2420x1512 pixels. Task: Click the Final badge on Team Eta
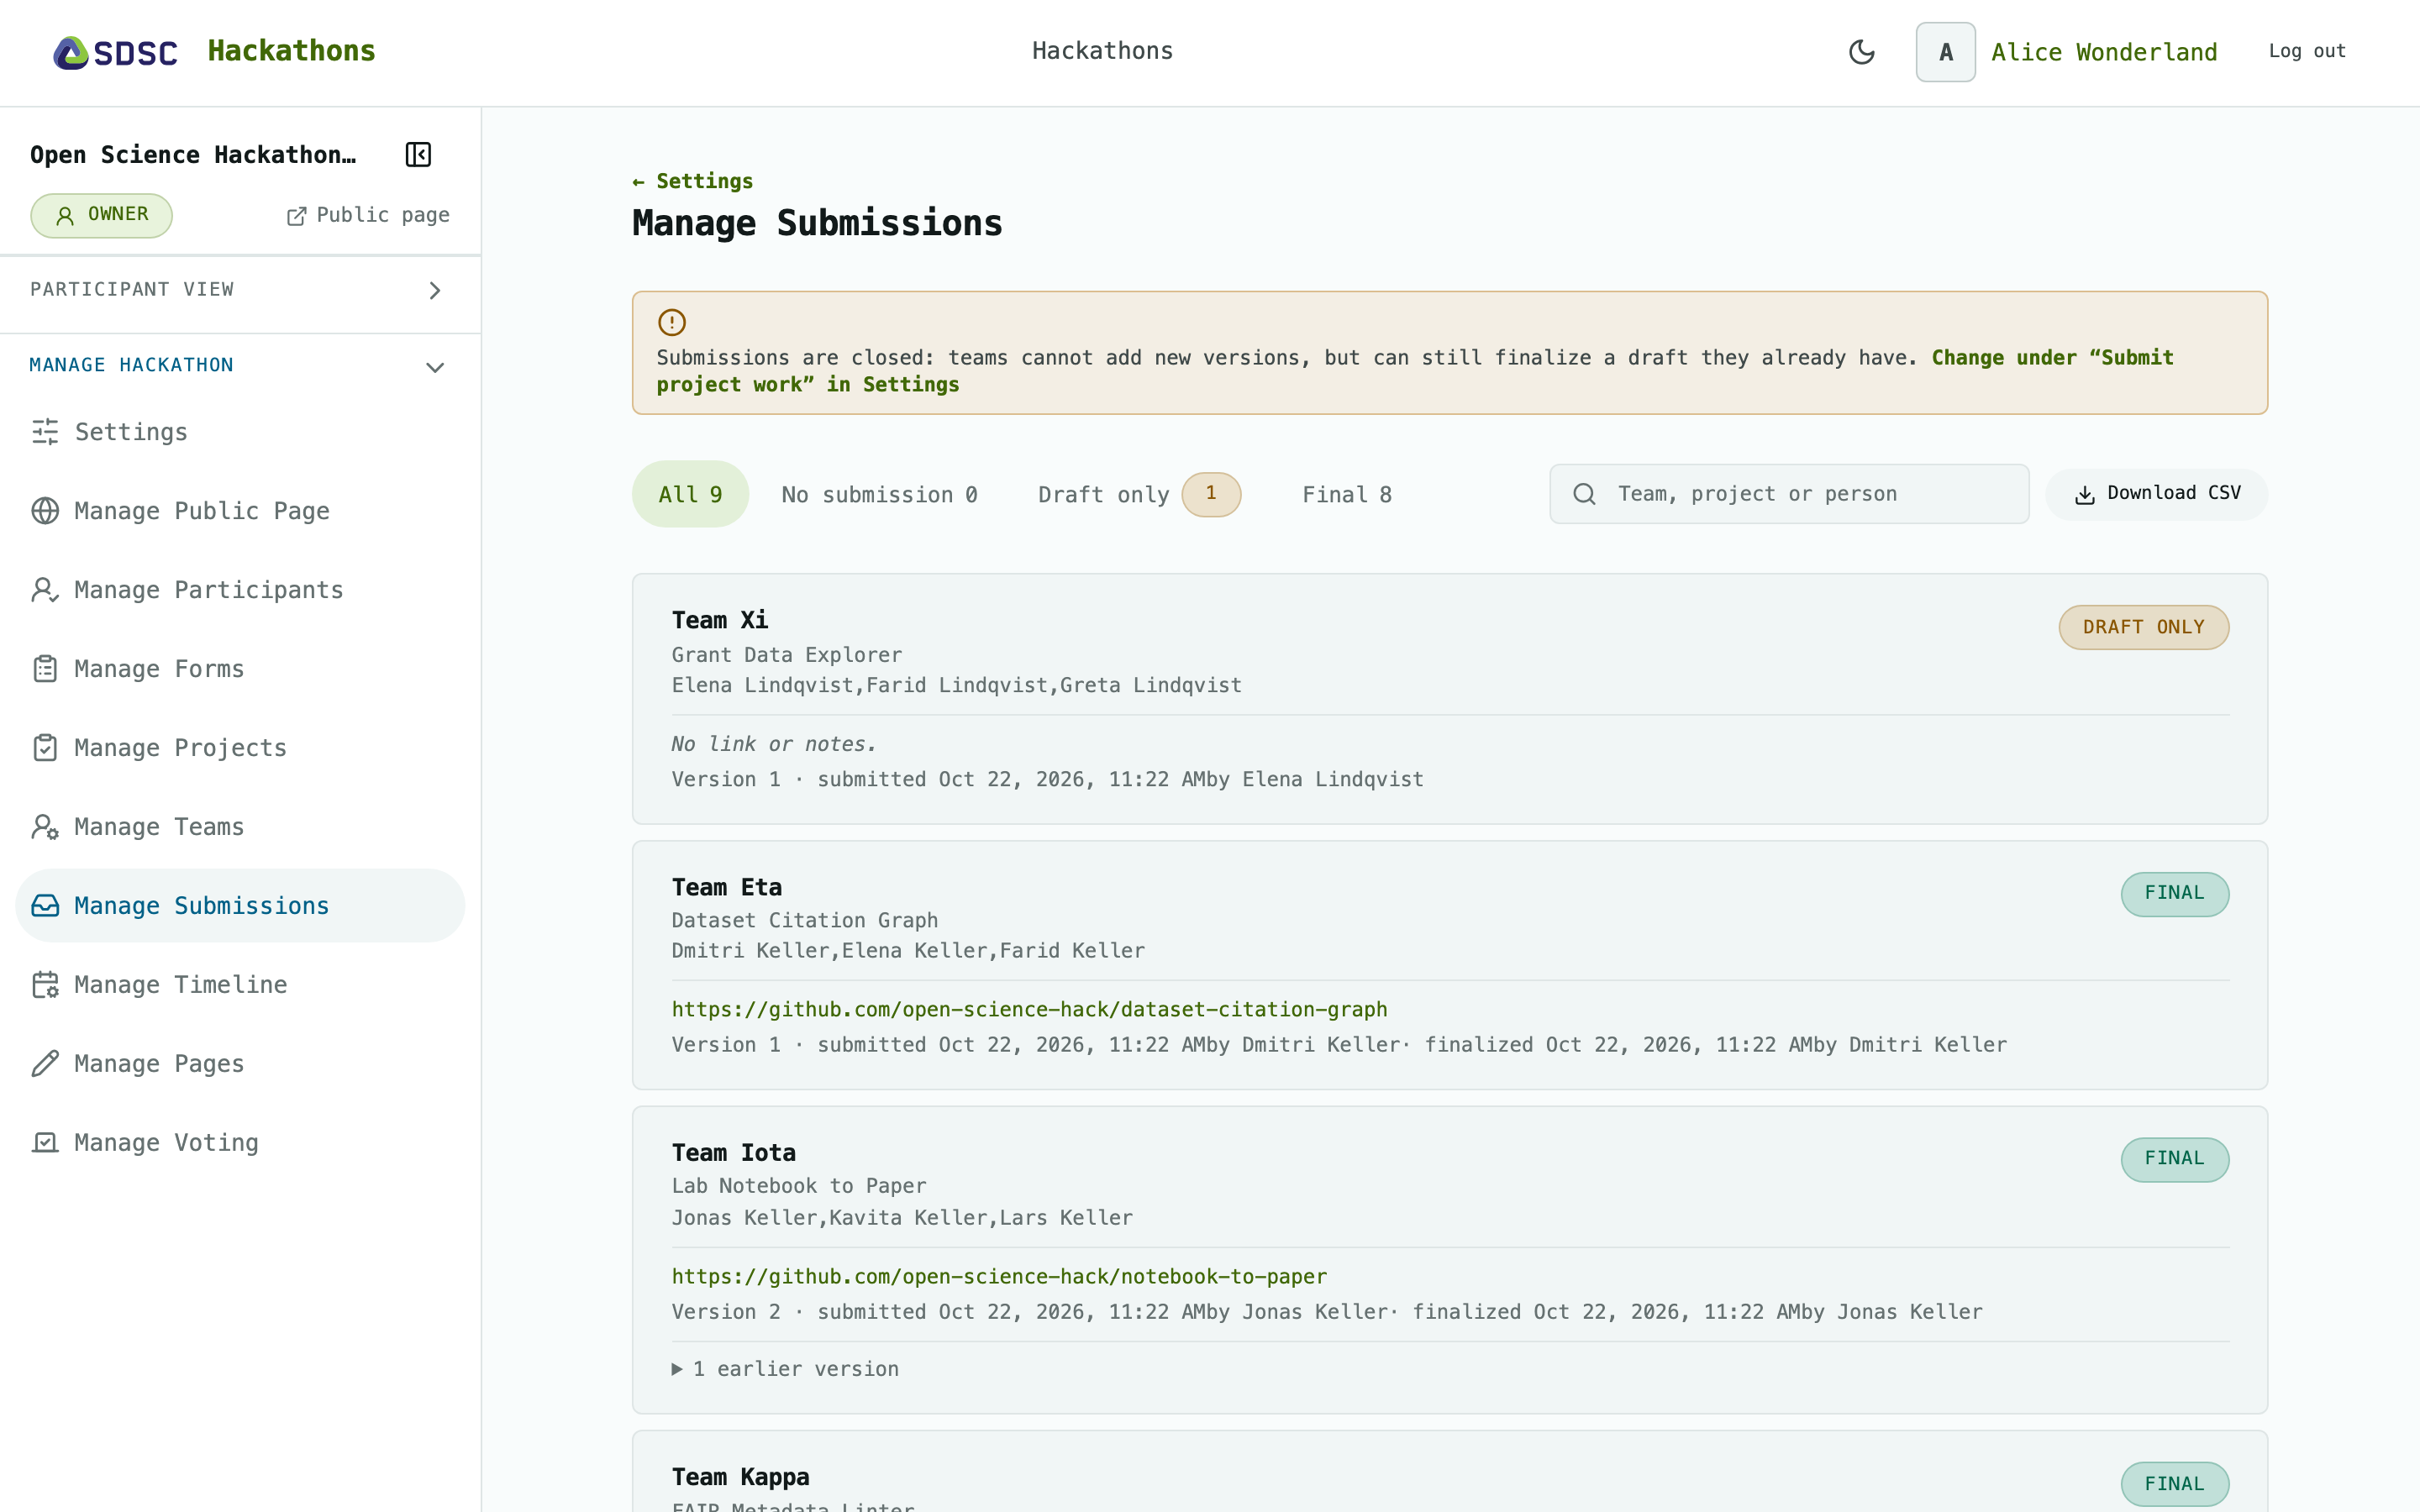(2174, 893)
